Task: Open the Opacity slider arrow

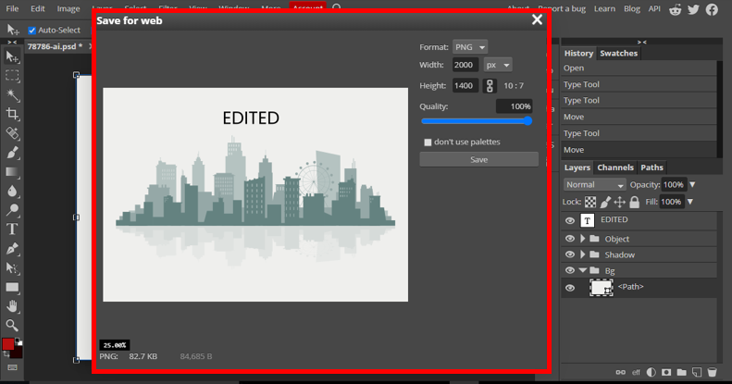Action: [693, 185]
